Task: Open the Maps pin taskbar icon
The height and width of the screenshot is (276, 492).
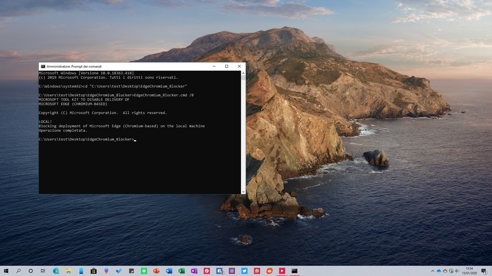Action: pyautogui.click(x=106, y=271)
